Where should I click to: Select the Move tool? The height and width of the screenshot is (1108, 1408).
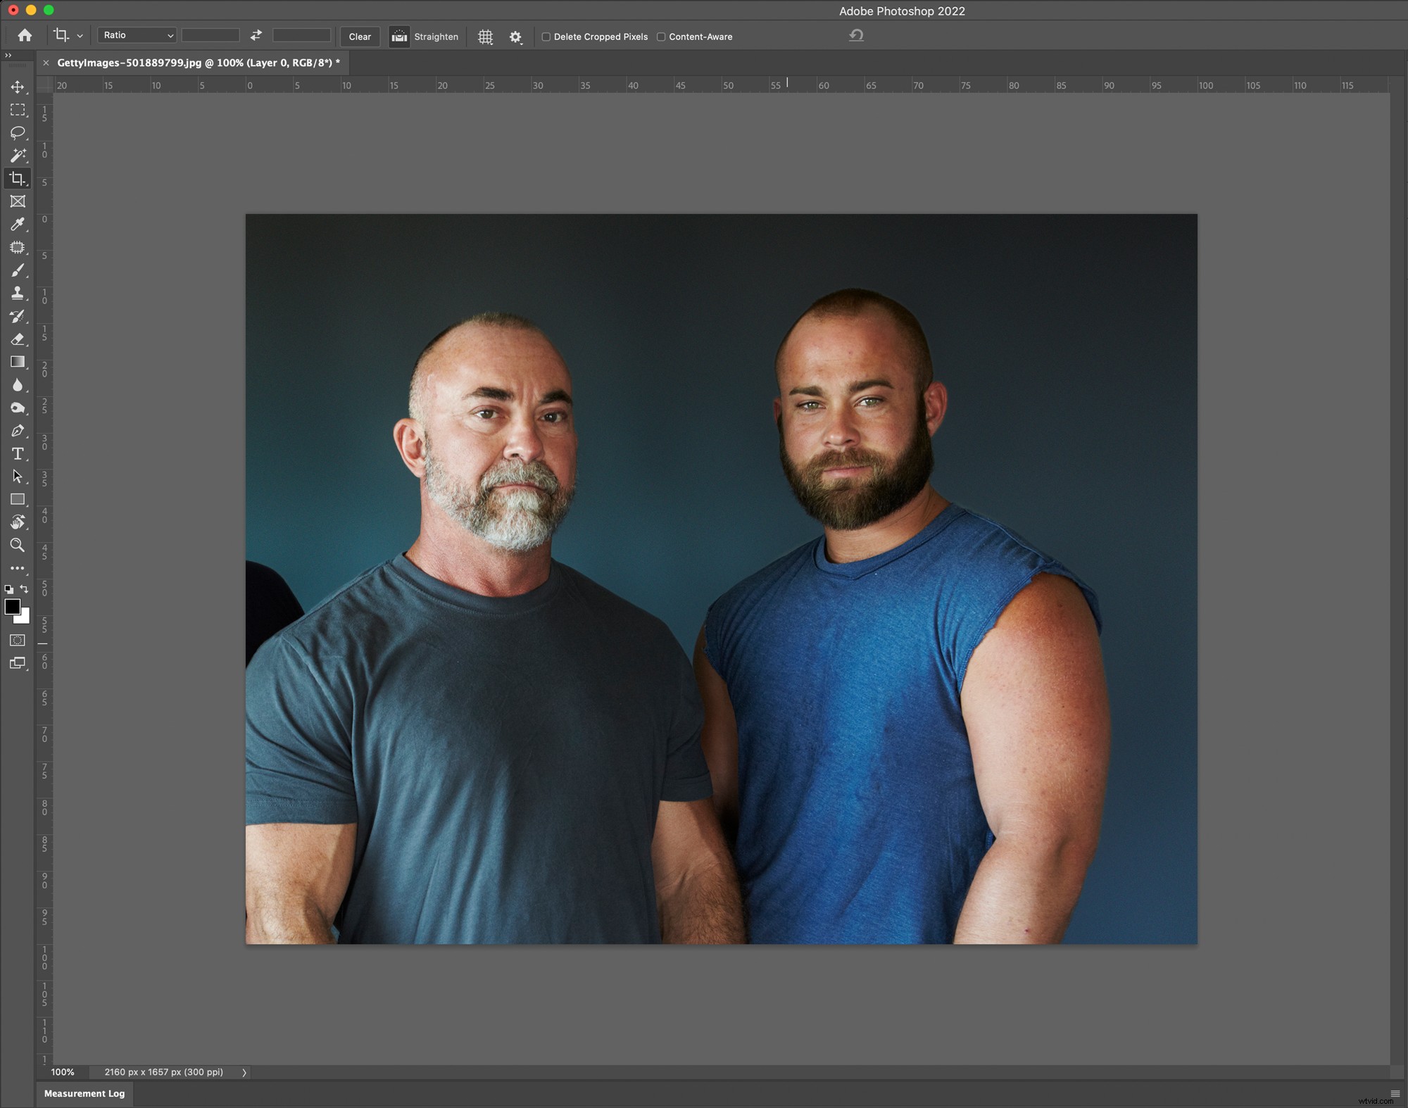click(x=18, y=87)
